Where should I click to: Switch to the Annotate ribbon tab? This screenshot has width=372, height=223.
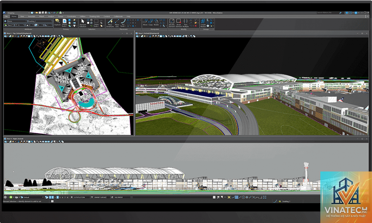(x=31, y=16)
